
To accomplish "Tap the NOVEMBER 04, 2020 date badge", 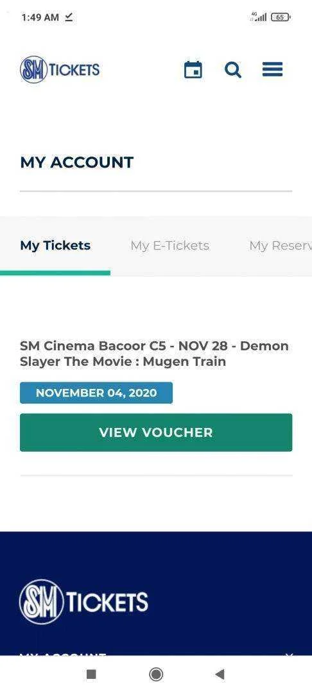I will (96, 393).
